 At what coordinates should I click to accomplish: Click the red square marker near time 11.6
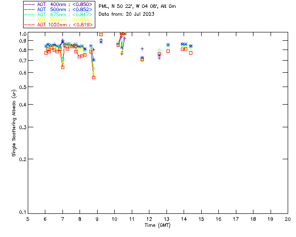click(x=142, y=60)
